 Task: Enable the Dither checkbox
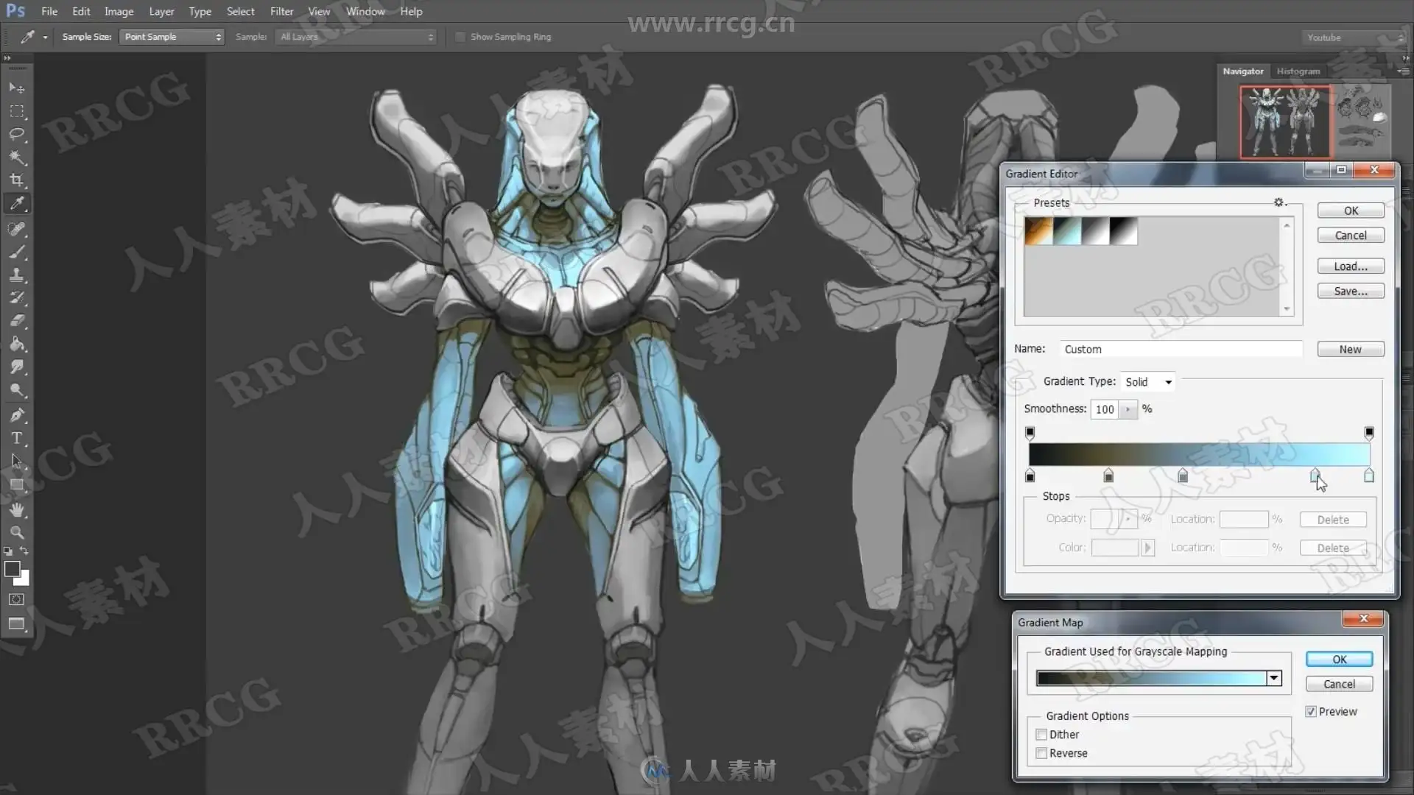click(1041, 735)
